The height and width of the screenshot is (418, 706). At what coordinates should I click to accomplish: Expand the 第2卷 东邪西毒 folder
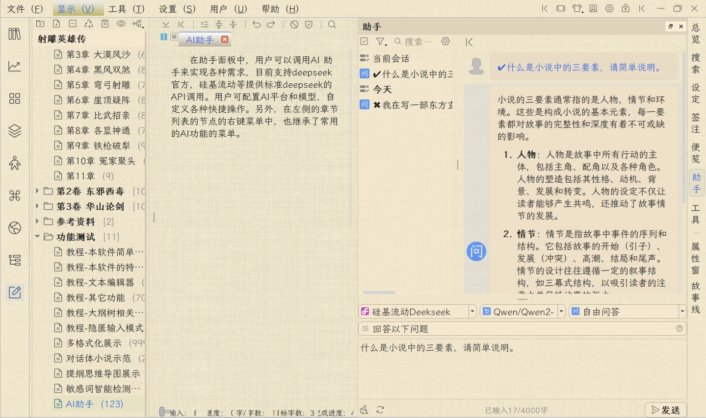coord(37,191)
